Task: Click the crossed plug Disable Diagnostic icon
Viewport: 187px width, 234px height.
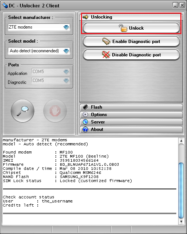Action: 106,55
